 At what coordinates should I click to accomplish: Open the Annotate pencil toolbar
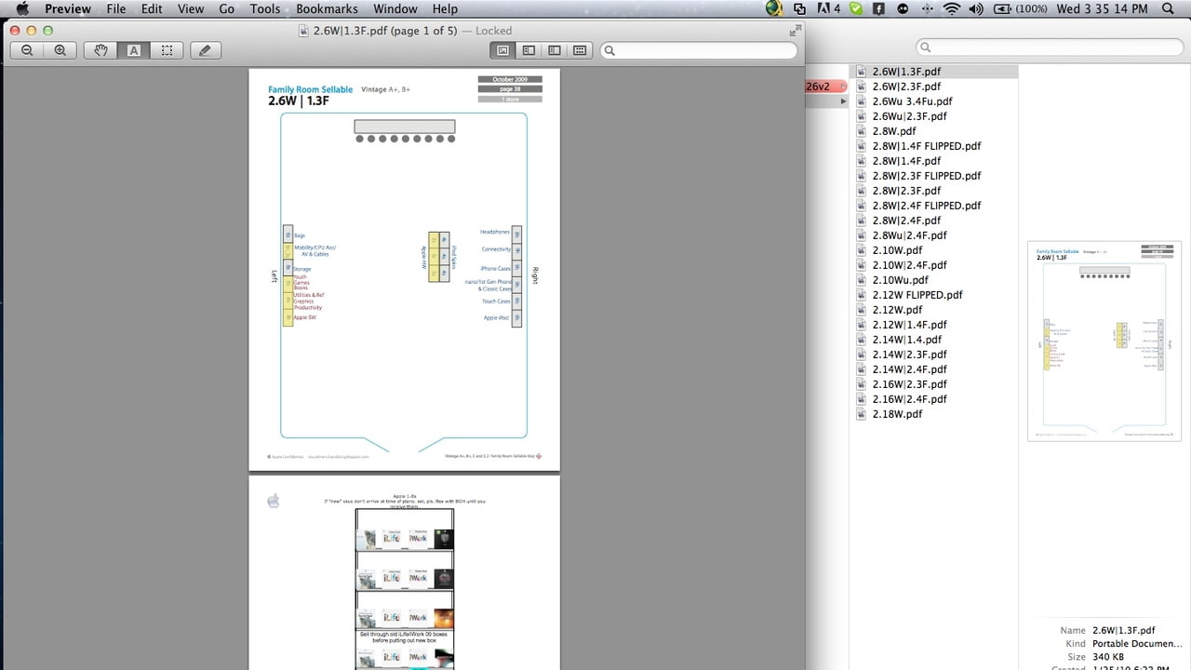(206, 50)
